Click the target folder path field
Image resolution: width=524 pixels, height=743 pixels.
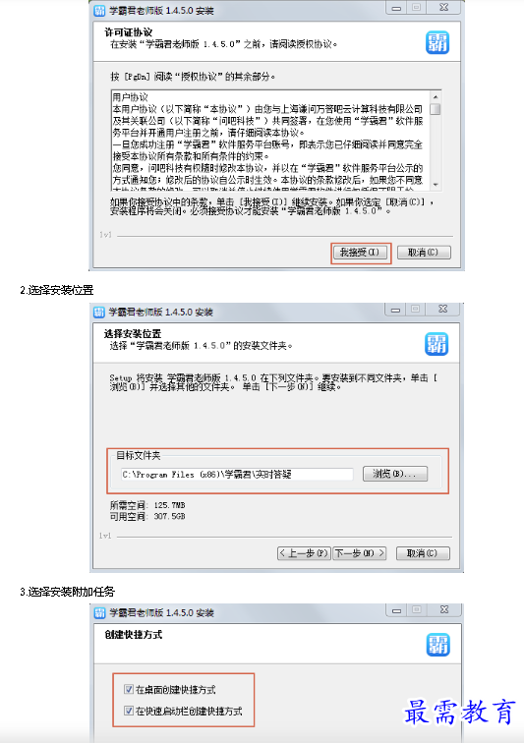(237, 474)
